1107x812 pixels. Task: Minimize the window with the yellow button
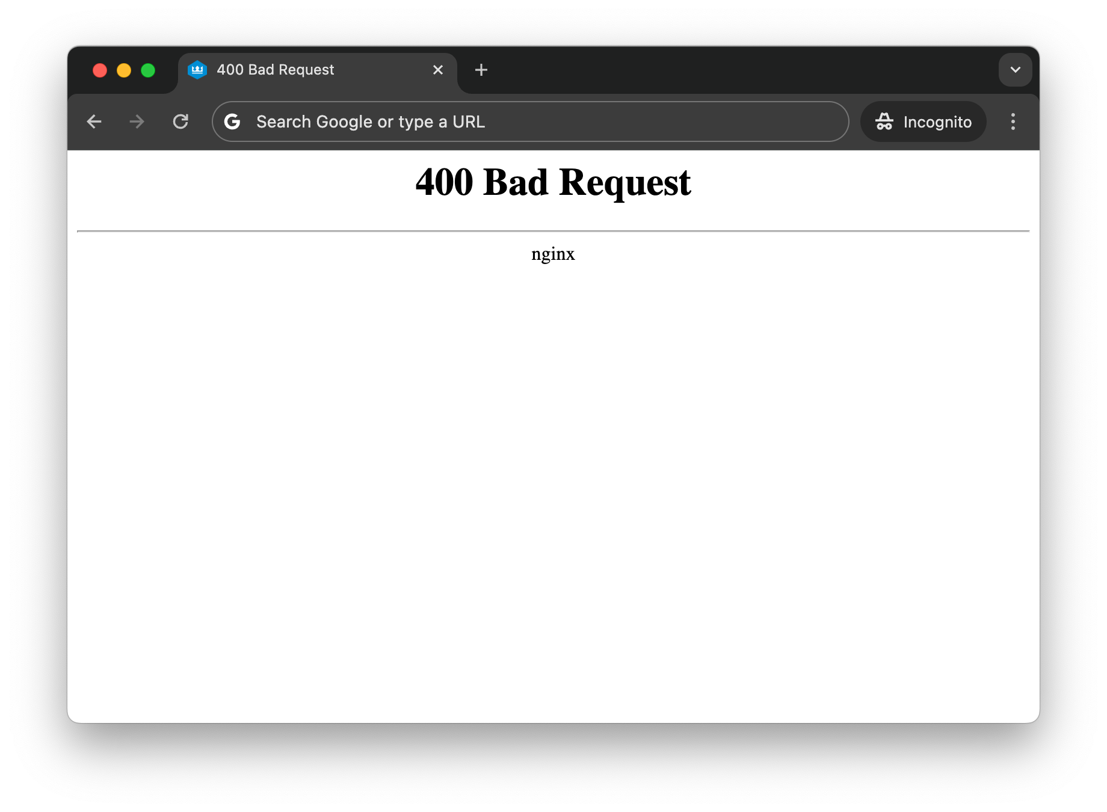pos(124,70)
